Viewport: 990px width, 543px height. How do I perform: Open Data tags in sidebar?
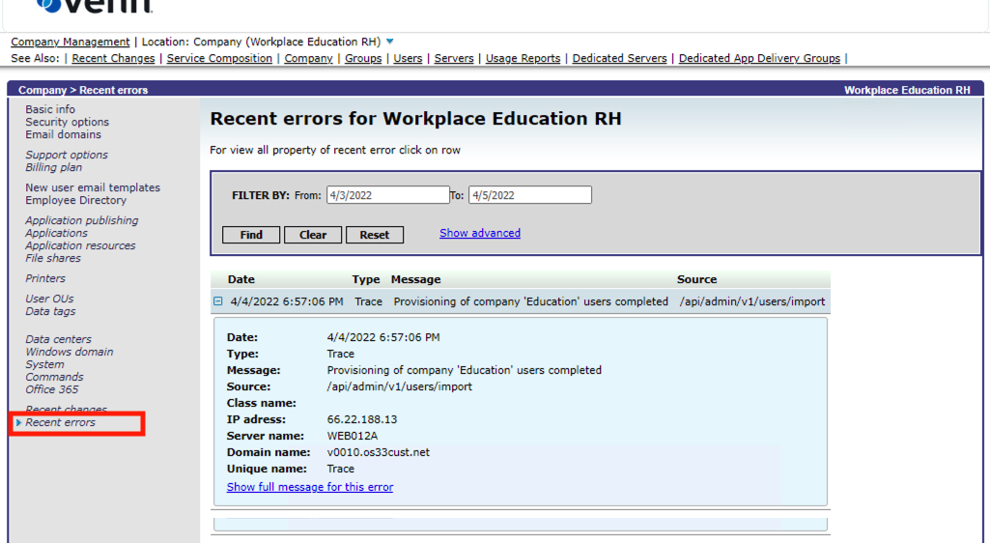click(50, 311)
